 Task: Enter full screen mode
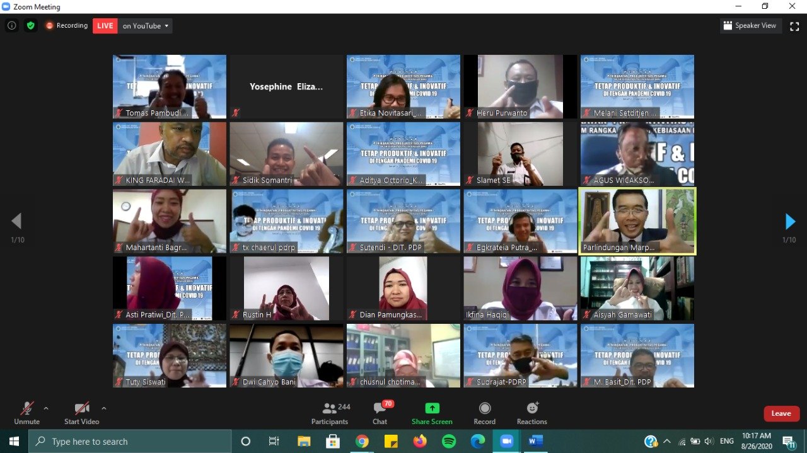click(794, 26)
